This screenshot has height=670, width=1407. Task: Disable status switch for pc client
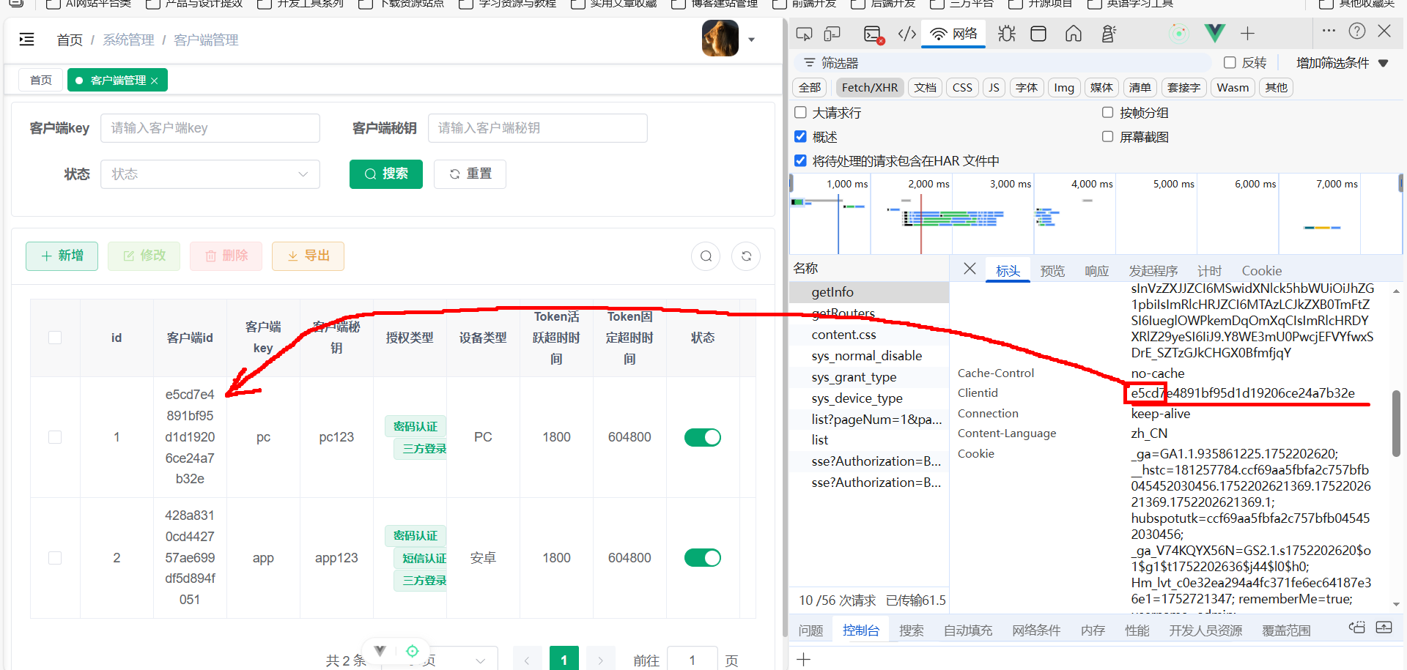click(702, 437)
